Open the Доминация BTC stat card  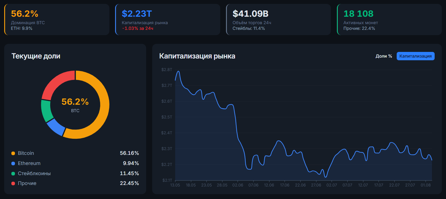(x=57, y=19)
